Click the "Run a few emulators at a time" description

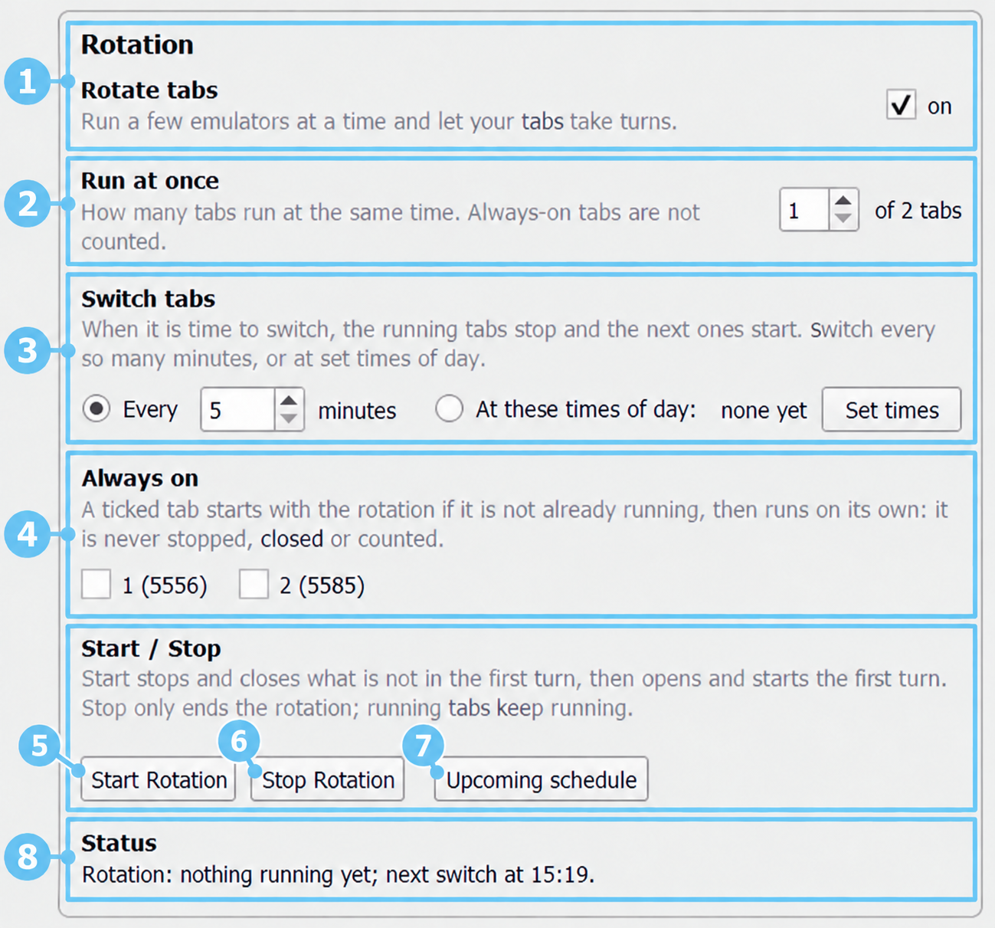point(379,122)
